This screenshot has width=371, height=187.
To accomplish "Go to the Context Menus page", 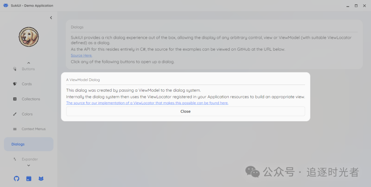I will point(33,129).
